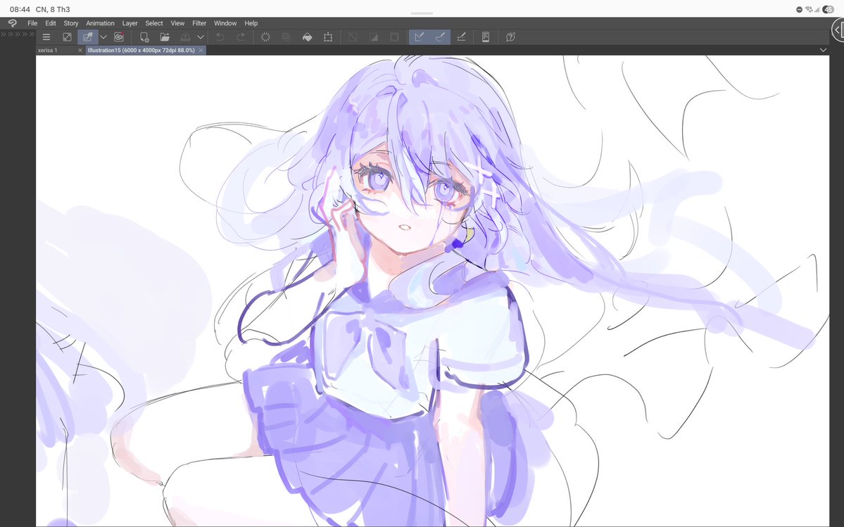Click the switch workspace mode icon
The image size is (844, 527).
point(67,37)
